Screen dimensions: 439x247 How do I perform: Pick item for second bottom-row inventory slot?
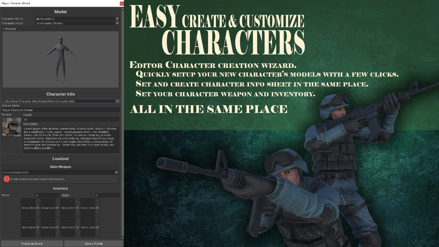(57, 227)
